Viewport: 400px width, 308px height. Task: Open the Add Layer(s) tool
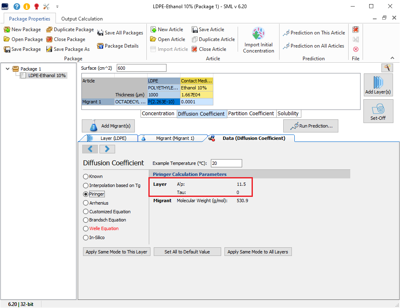coord(378,85)
